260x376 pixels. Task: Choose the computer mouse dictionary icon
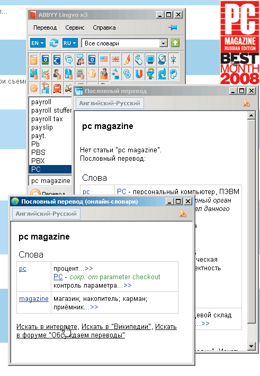[139, 59]
